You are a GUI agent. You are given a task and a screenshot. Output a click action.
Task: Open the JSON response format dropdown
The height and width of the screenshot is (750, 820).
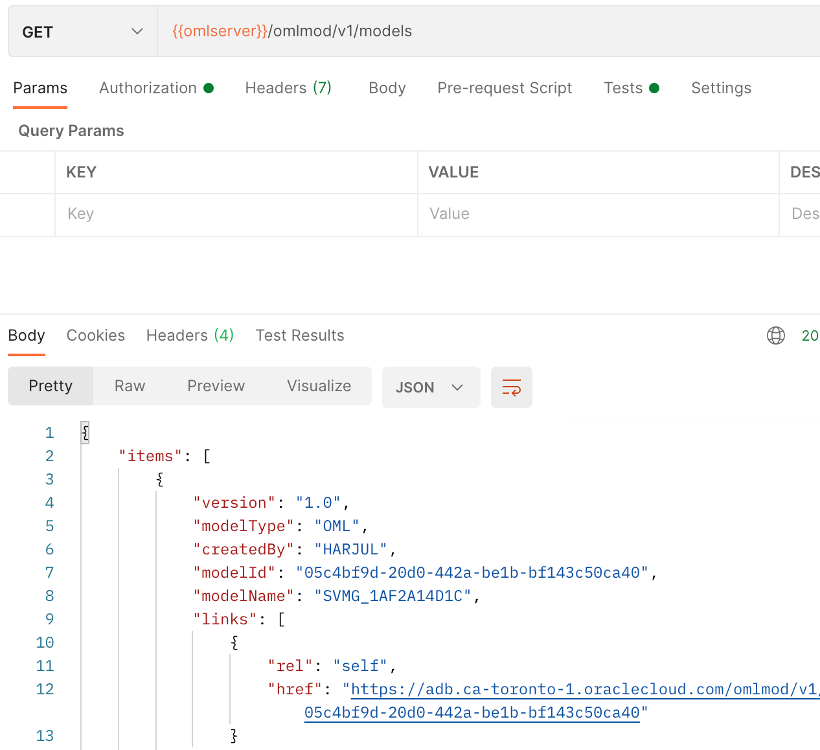pyautogui.click(x=431, y=387)
